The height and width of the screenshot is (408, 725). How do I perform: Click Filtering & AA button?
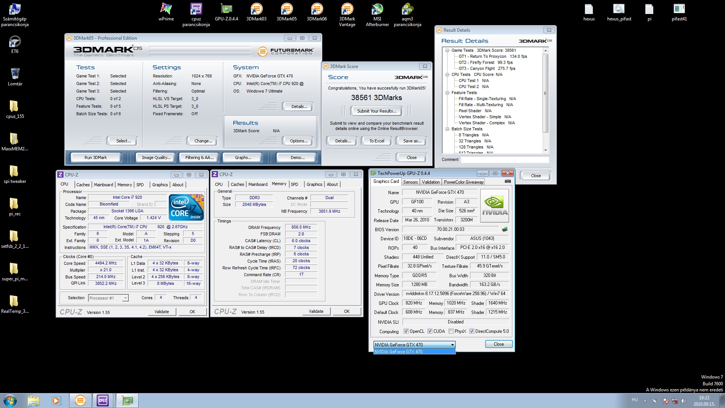199,158
